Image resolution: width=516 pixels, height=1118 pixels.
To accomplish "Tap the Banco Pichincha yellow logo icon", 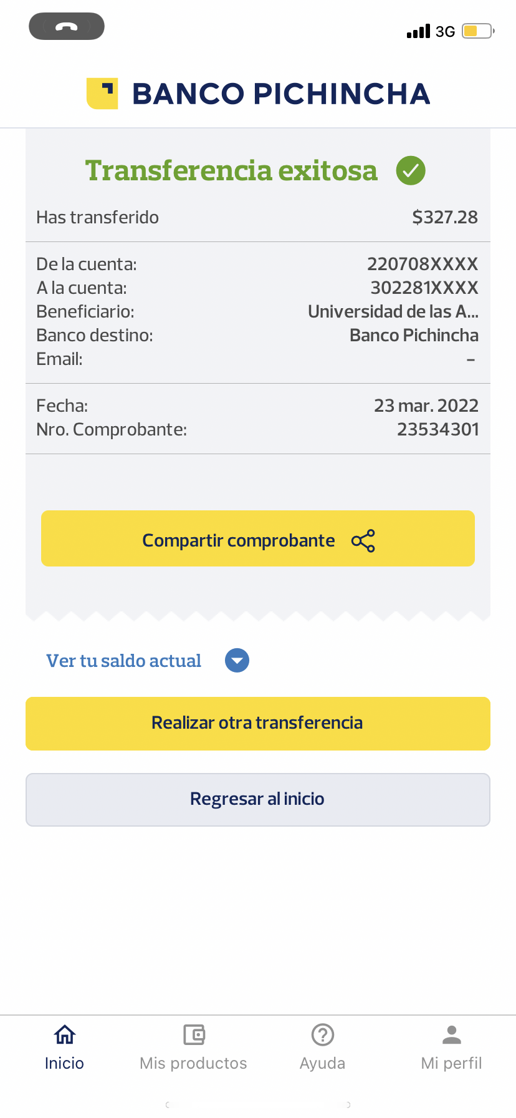I will pyautogui.click(x=102, y=94).
